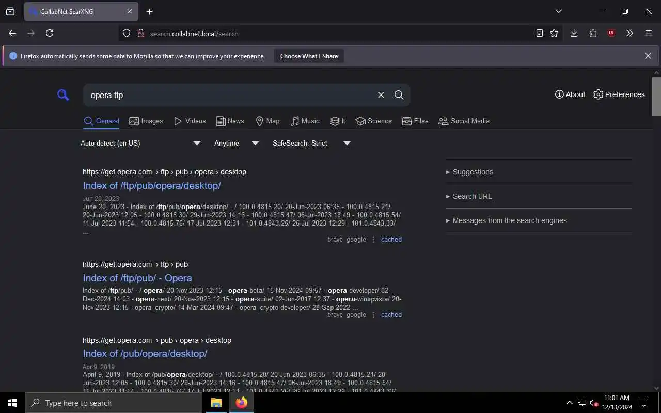
Task: Switch to the Map tab
Action: [x=267, y=121]
